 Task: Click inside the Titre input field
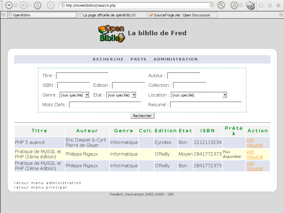tap(82, 75)
